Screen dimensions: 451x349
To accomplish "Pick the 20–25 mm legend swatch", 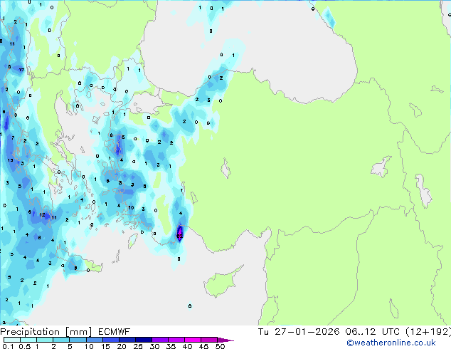I will click(x=127, y=340).
